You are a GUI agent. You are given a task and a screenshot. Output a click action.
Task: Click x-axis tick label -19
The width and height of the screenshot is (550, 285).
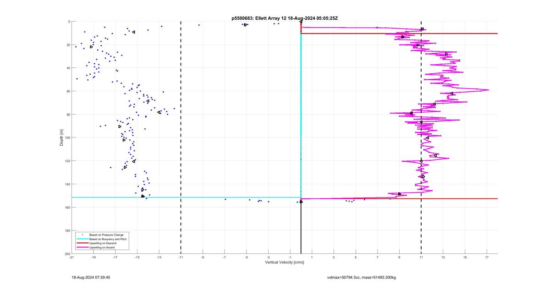pos(93,258)
